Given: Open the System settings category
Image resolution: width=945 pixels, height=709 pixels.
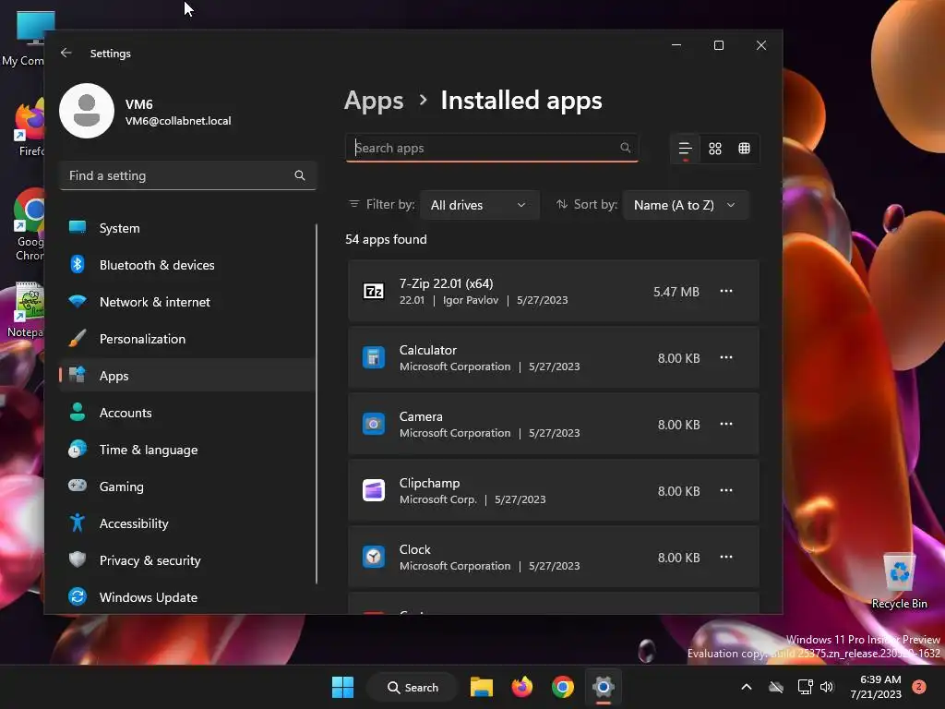Looking at the screenshot, I should click(186, 228).
